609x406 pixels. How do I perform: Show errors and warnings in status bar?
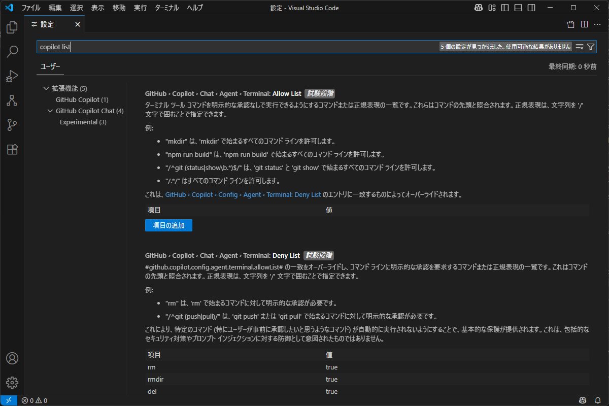click(x=35, y=400)
